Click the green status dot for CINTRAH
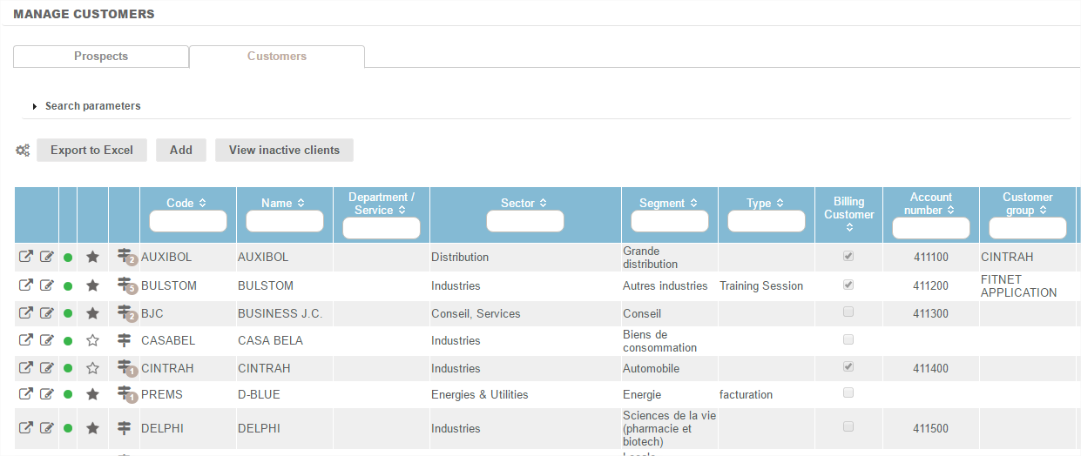The width and height of the screenshot is (1081, 456). 68,369
